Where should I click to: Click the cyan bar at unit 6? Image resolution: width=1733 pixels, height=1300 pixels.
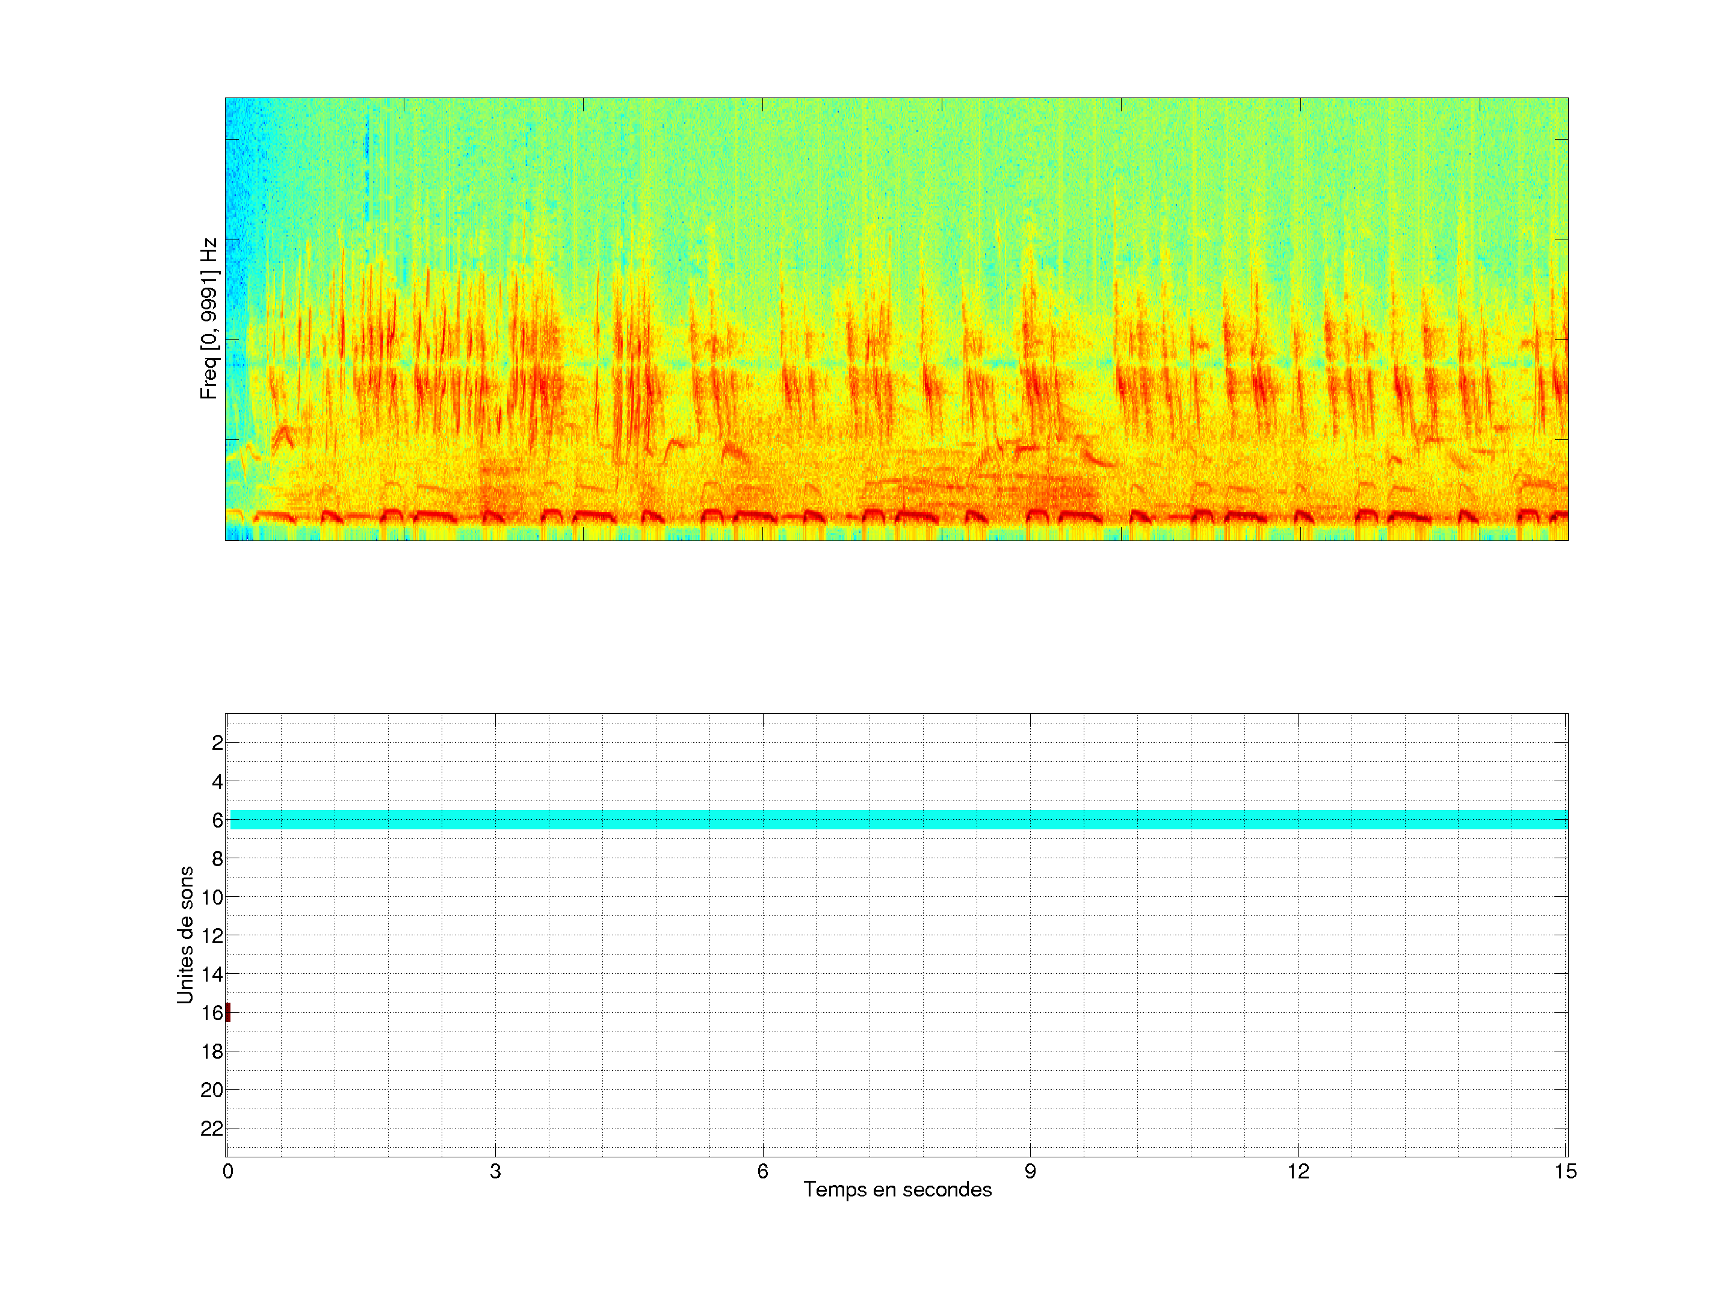[x=898, y=820]
